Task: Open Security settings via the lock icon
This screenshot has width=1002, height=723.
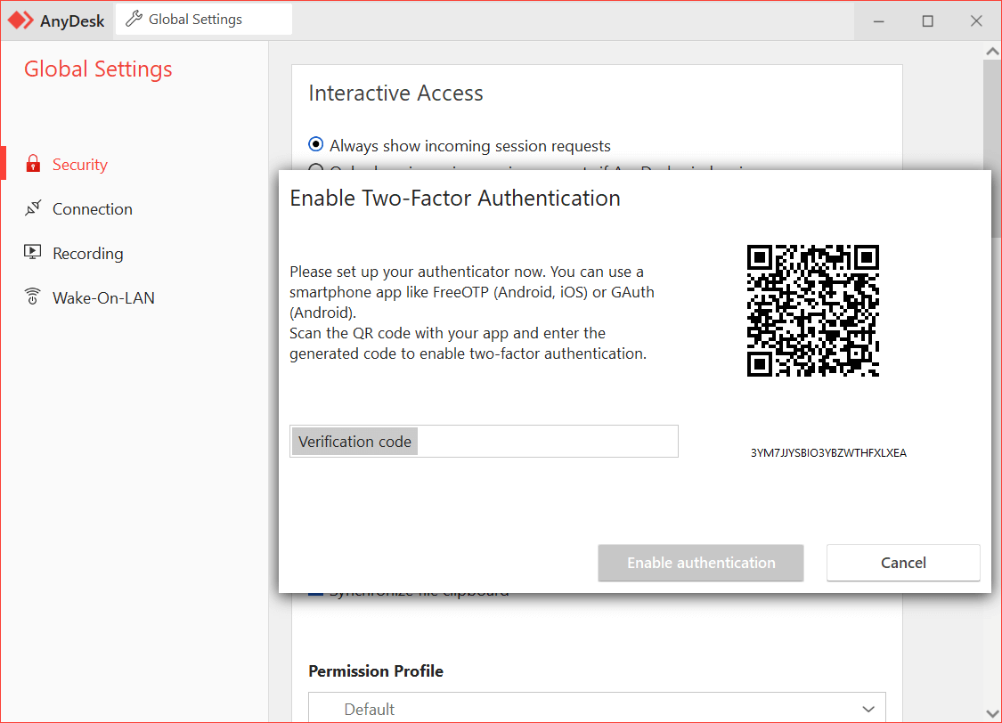Action: pyautogui.click(x=33, y=164)
